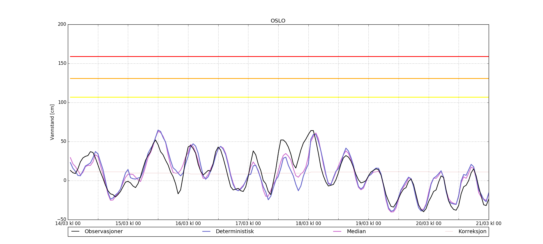This screenshot has height=244, width=543.
Task: Click the blue Deterministisk legend line sample
Action: 206,232
